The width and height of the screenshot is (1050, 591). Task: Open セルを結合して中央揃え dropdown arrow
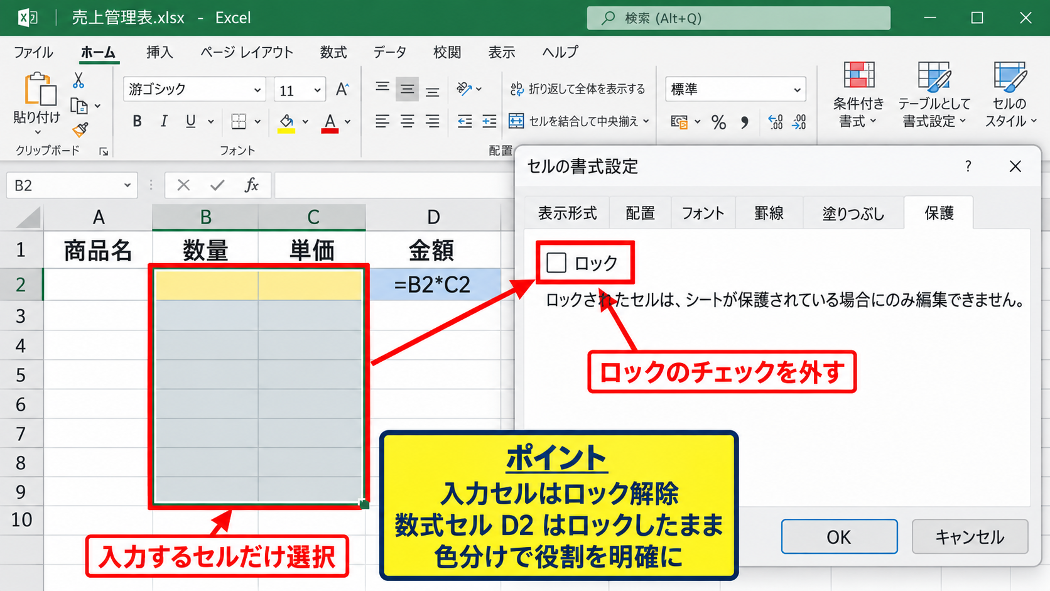(x=646, y=121)
